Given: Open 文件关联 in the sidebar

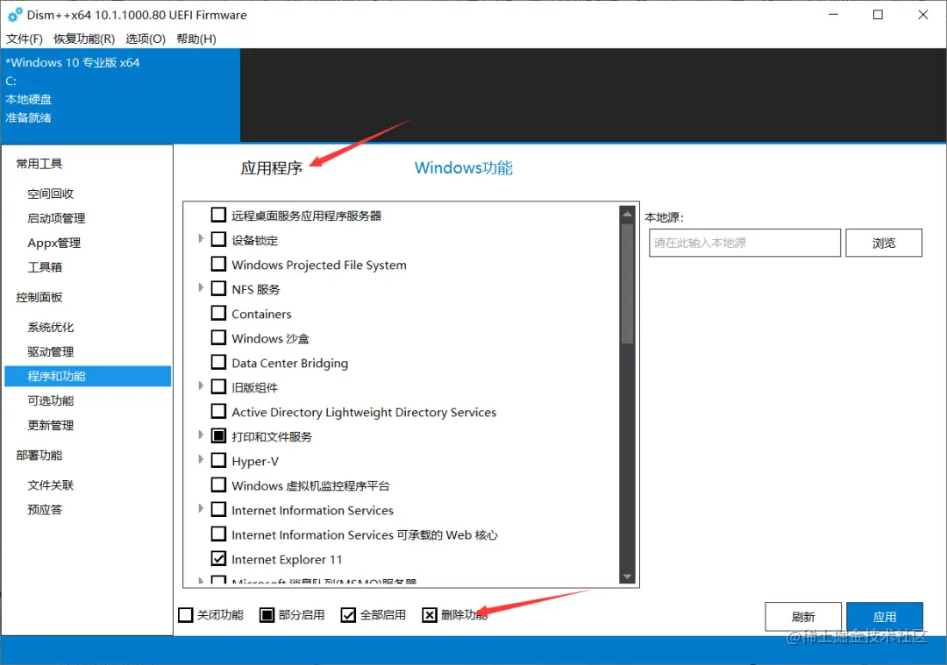Looking at the screenshot, I should pyautogui.click(x=51, y=485).
